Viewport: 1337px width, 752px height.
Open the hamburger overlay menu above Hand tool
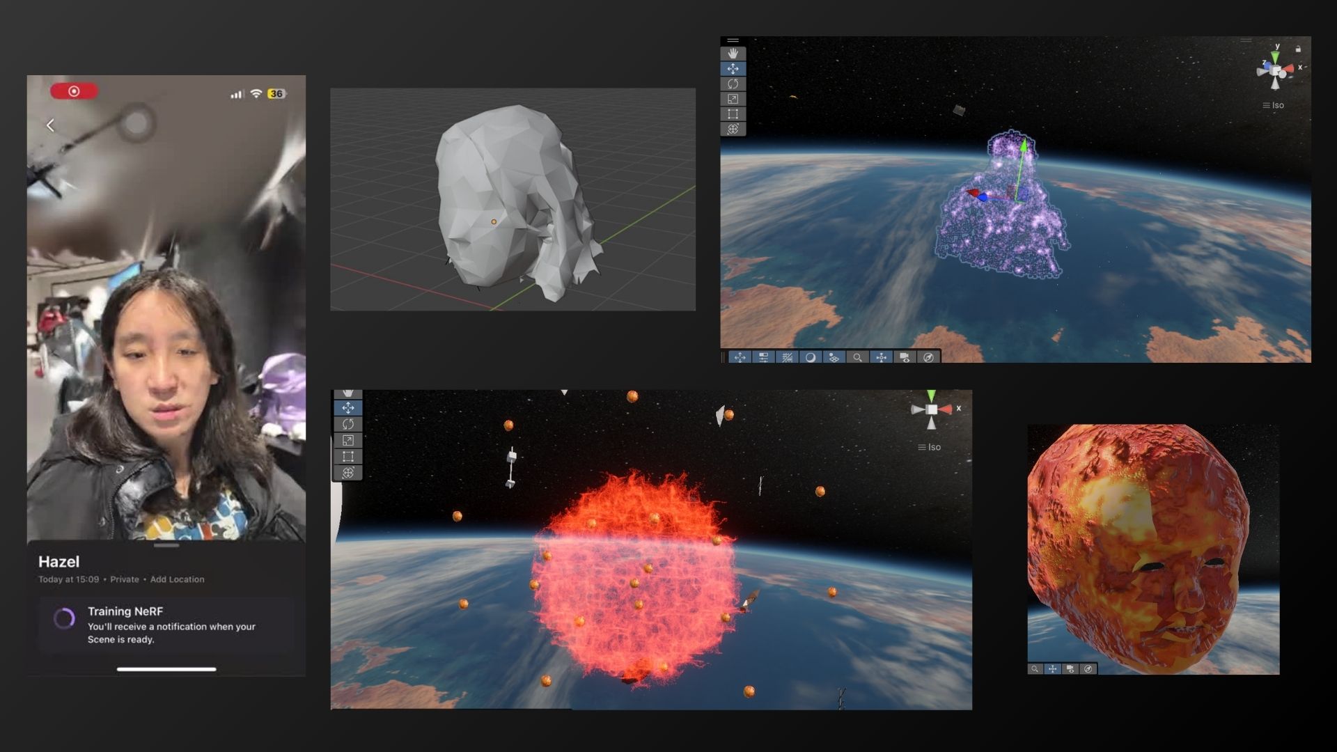click(733, 40)
